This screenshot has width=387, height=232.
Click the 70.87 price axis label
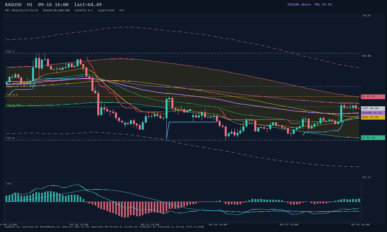367,15
